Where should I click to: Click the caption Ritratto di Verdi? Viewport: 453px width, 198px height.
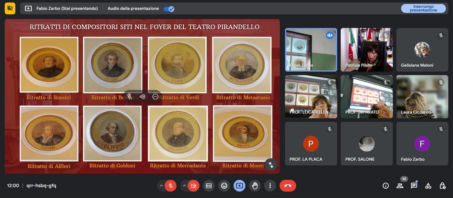coord(179,98)
